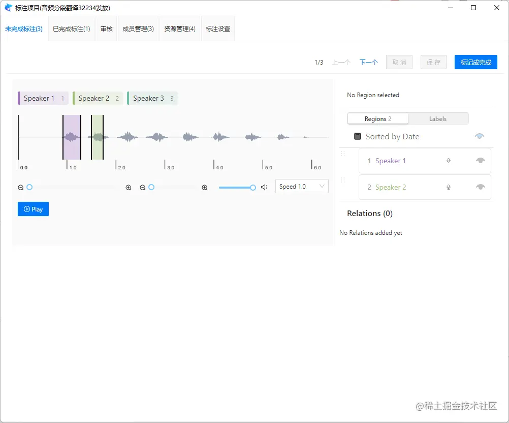Select the Speaker 3 label
Screen dimensions: 509x423
152,98
